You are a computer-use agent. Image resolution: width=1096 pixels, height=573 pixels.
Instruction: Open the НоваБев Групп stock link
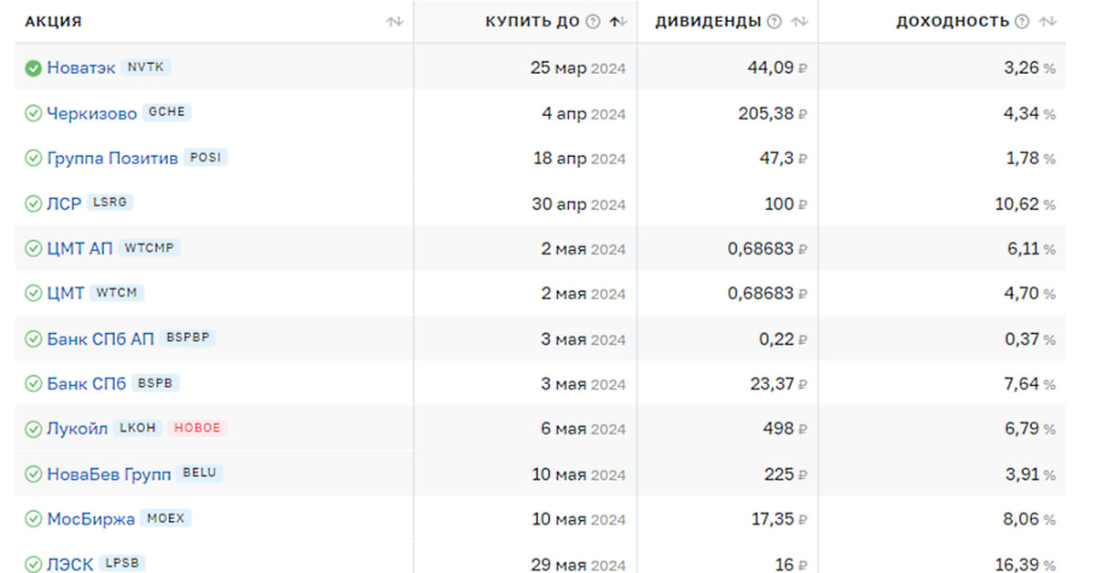(109, 474)
